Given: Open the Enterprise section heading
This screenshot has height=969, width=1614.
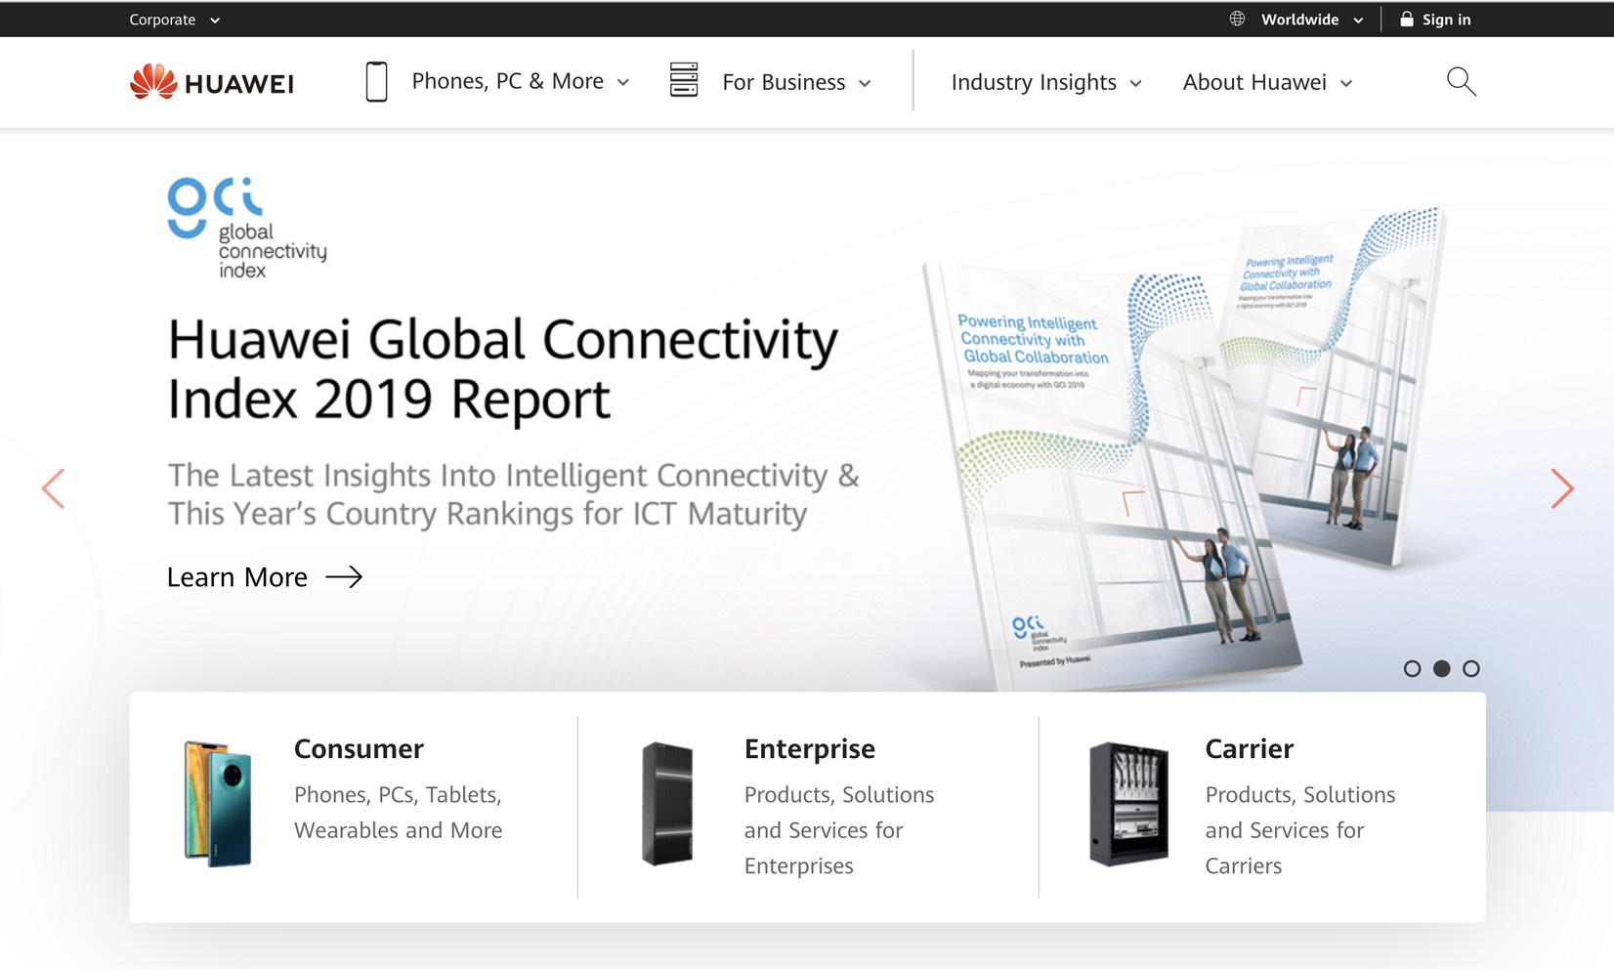Looking at the screenshot, I should 810,749.
